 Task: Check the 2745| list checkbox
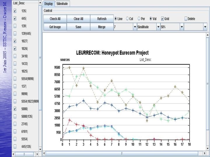point(15,124)
